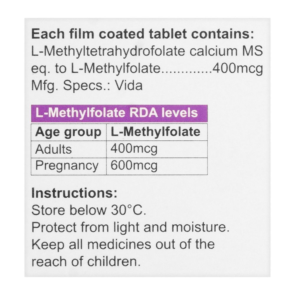Click 'Keep all medicines out of the' line
295x295 pixels.
tap(123, 245)
